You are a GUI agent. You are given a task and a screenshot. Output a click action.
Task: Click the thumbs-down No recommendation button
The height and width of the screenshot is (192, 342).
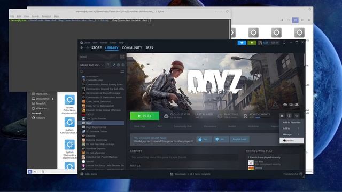tap(221, 139)
